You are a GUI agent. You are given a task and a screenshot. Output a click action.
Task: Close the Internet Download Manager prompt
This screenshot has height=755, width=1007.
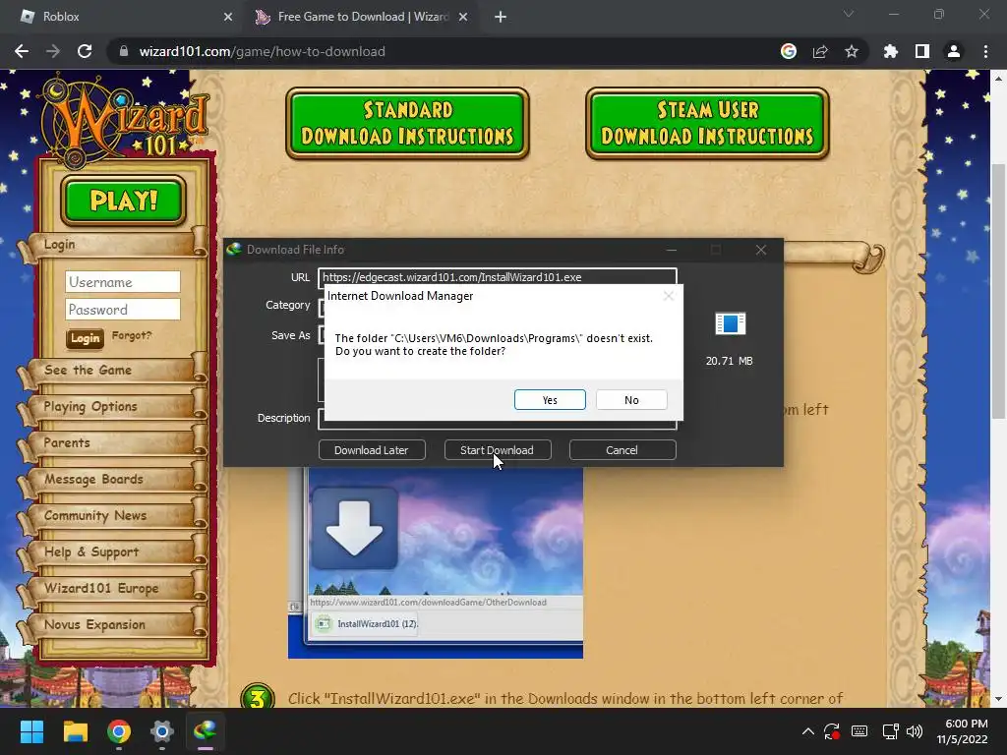[x=669, y=296]
